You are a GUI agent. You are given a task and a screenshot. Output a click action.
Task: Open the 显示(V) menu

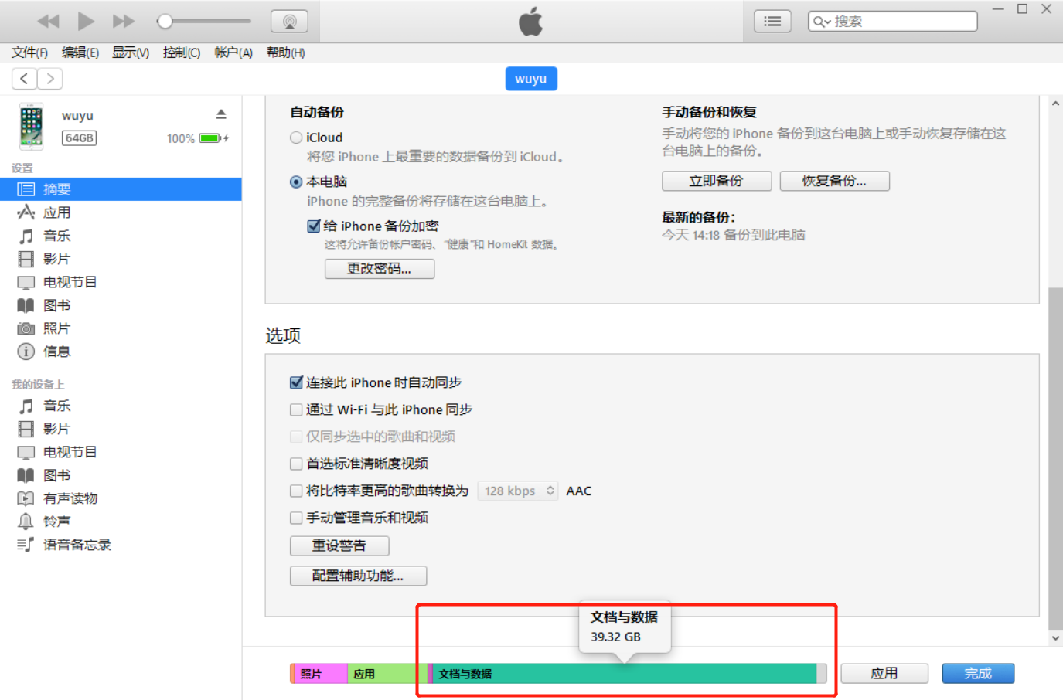pyautogui.click(x=131, y=53)
